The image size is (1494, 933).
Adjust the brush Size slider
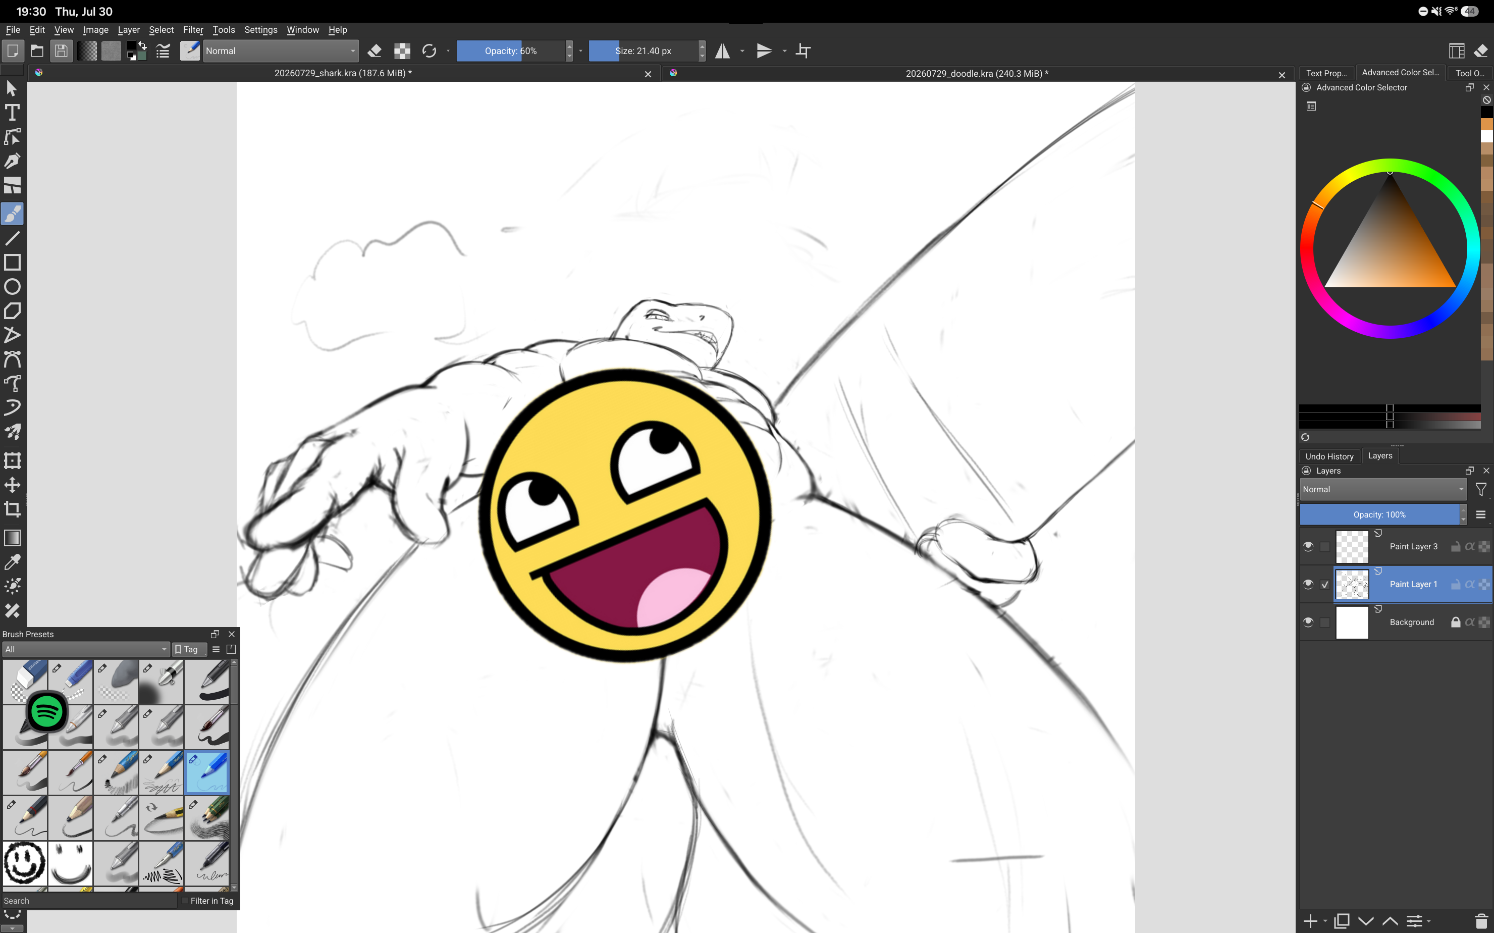(644, 51)
